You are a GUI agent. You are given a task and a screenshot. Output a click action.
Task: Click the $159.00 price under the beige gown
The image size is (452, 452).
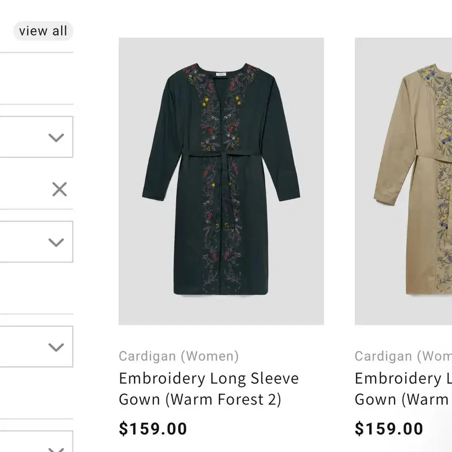click(389, 429)
